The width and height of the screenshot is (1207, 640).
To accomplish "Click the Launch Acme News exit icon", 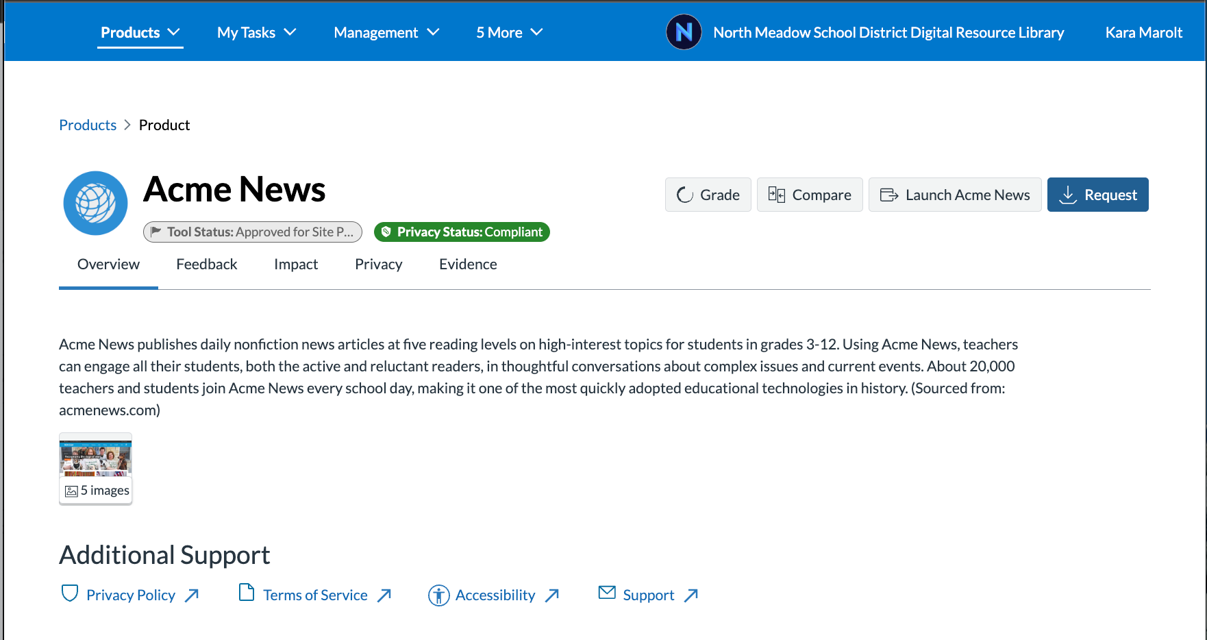I will point(889,195).
